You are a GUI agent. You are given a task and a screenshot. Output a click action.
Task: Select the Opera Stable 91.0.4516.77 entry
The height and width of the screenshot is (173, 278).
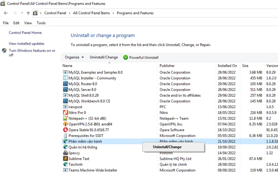tap(89, 130)
